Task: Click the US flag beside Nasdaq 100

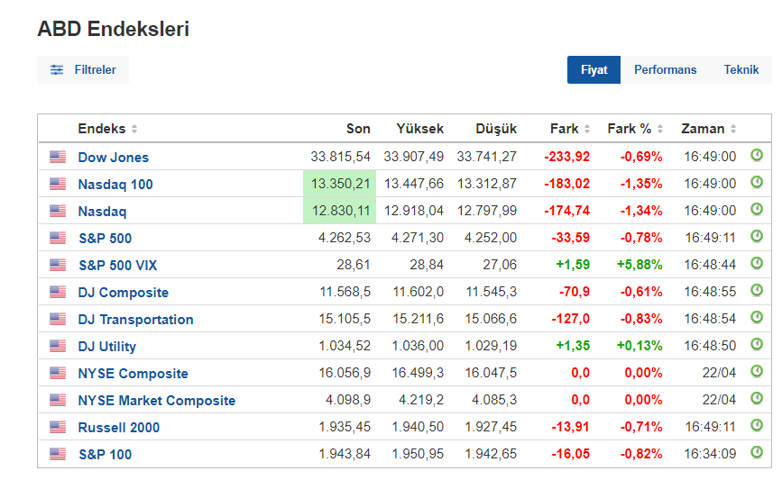Action: [58, 184]
